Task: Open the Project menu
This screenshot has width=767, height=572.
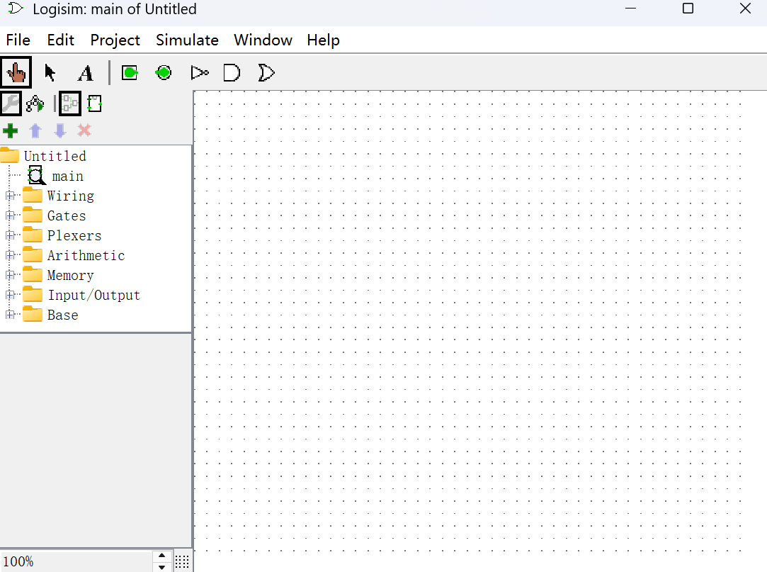Action: point(115,40)
